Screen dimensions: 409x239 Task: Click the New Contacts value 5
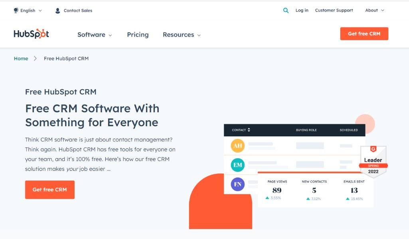point(314,190)
